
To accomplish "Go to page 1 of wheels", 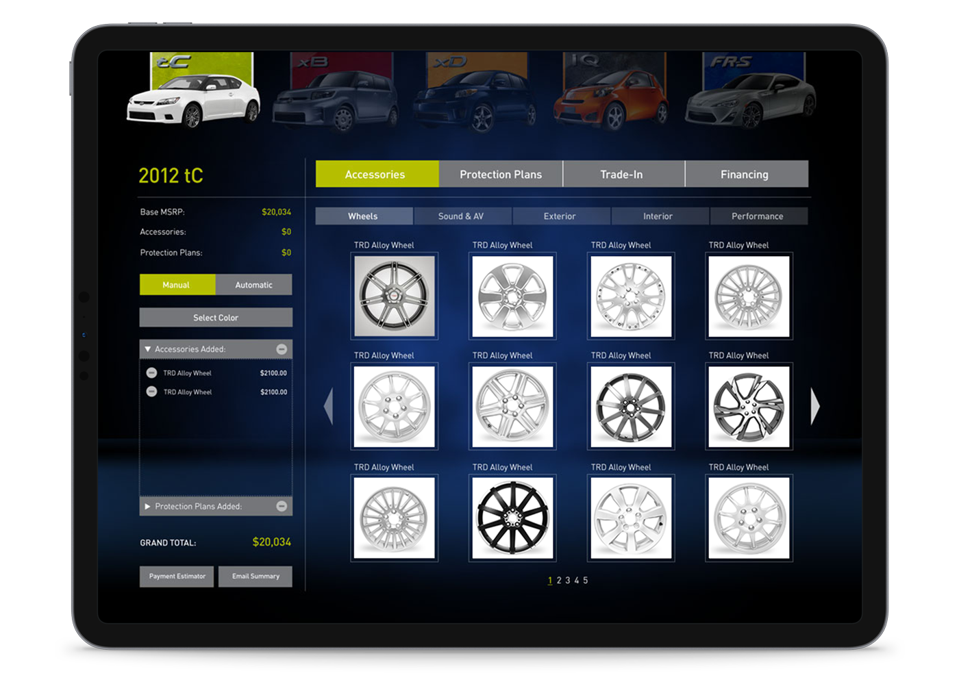I will click(550, 581).
